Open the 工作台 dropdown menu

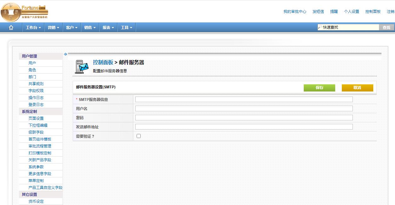pos(33,28)
